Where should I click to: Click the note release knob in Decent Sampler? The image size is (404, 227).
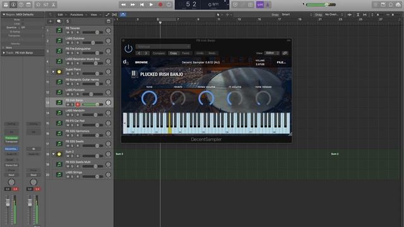pyautogui.click(x=263, y=98)
